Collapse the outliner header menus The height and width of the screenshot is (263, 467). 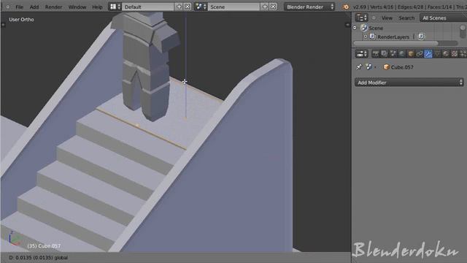[x=374, y=18]
